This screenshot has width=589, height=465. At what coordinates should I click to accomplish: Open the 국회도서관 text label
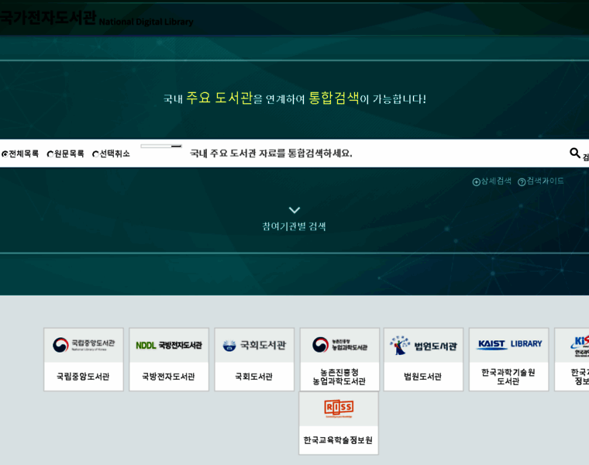pos(254,377)
